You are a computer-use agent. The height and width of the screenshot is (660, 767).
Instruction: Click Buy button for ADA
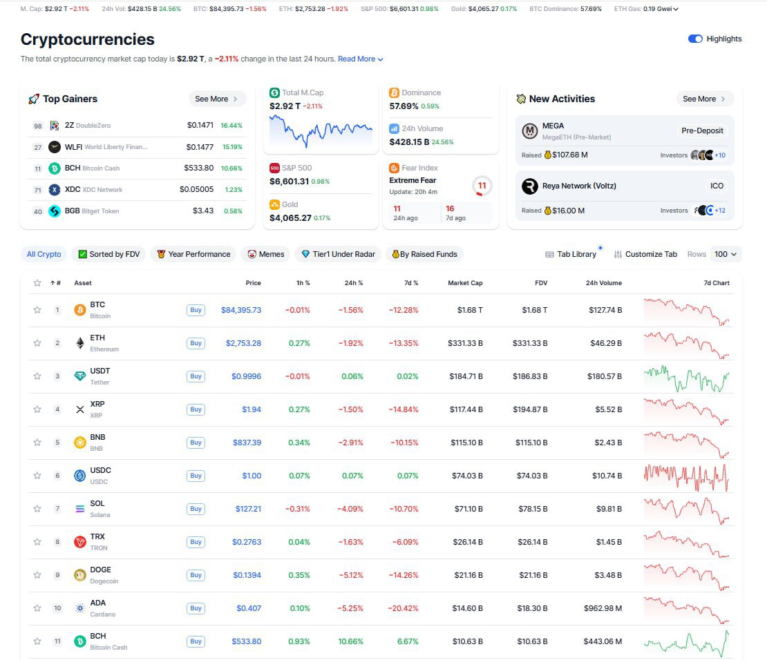point(196,608)
